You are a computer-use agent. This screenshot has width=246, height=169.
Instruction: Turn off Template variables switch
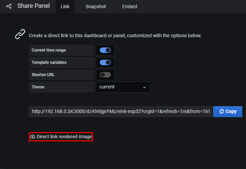pos(105,62)
